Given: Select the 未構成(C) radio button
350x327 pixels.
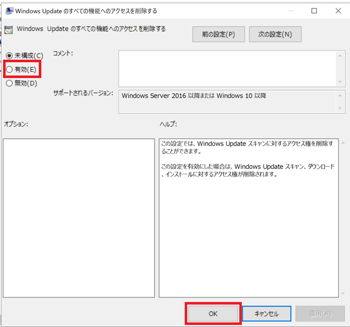Looking at the screenshot, I should tap(9, 55).
